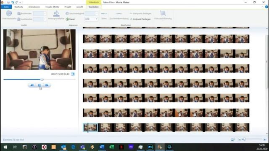Switch to the Ansicht tab
The width and height of the screenshot is (269, 151).
79,7
